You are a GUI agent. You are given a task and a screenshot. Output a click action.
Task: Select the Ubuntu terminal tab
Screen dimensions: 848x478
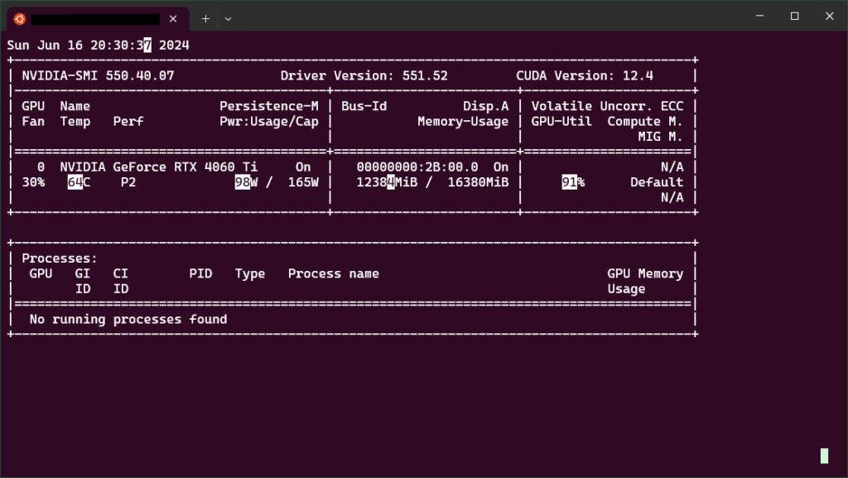98,19
